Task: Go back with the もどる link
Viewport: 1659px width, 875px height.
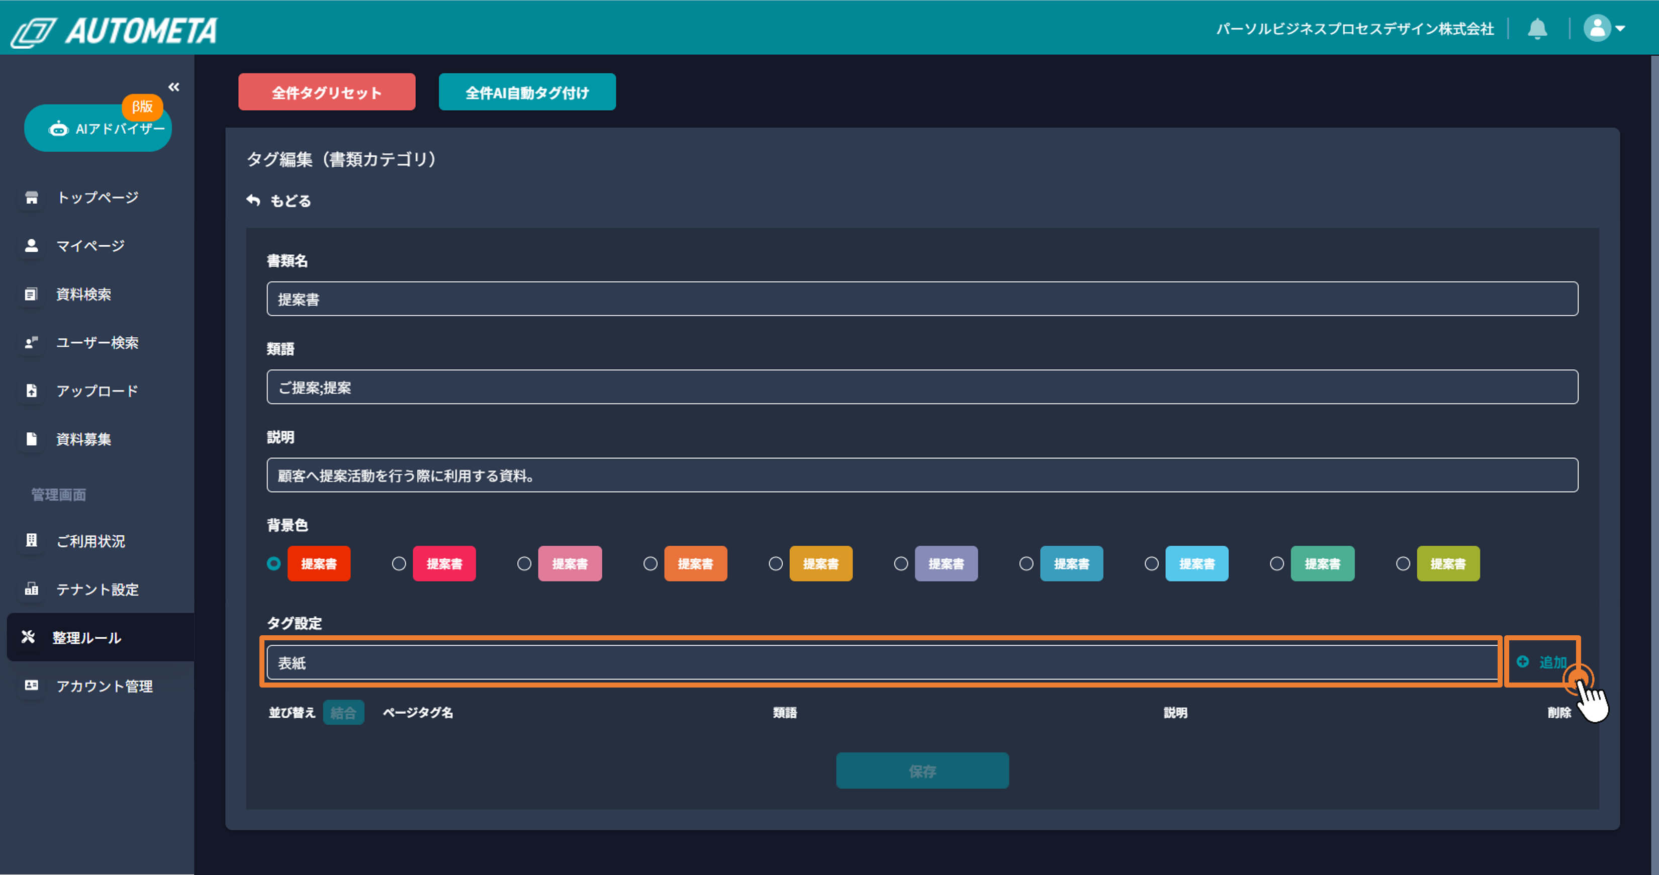Action: (x=279, y=201)
